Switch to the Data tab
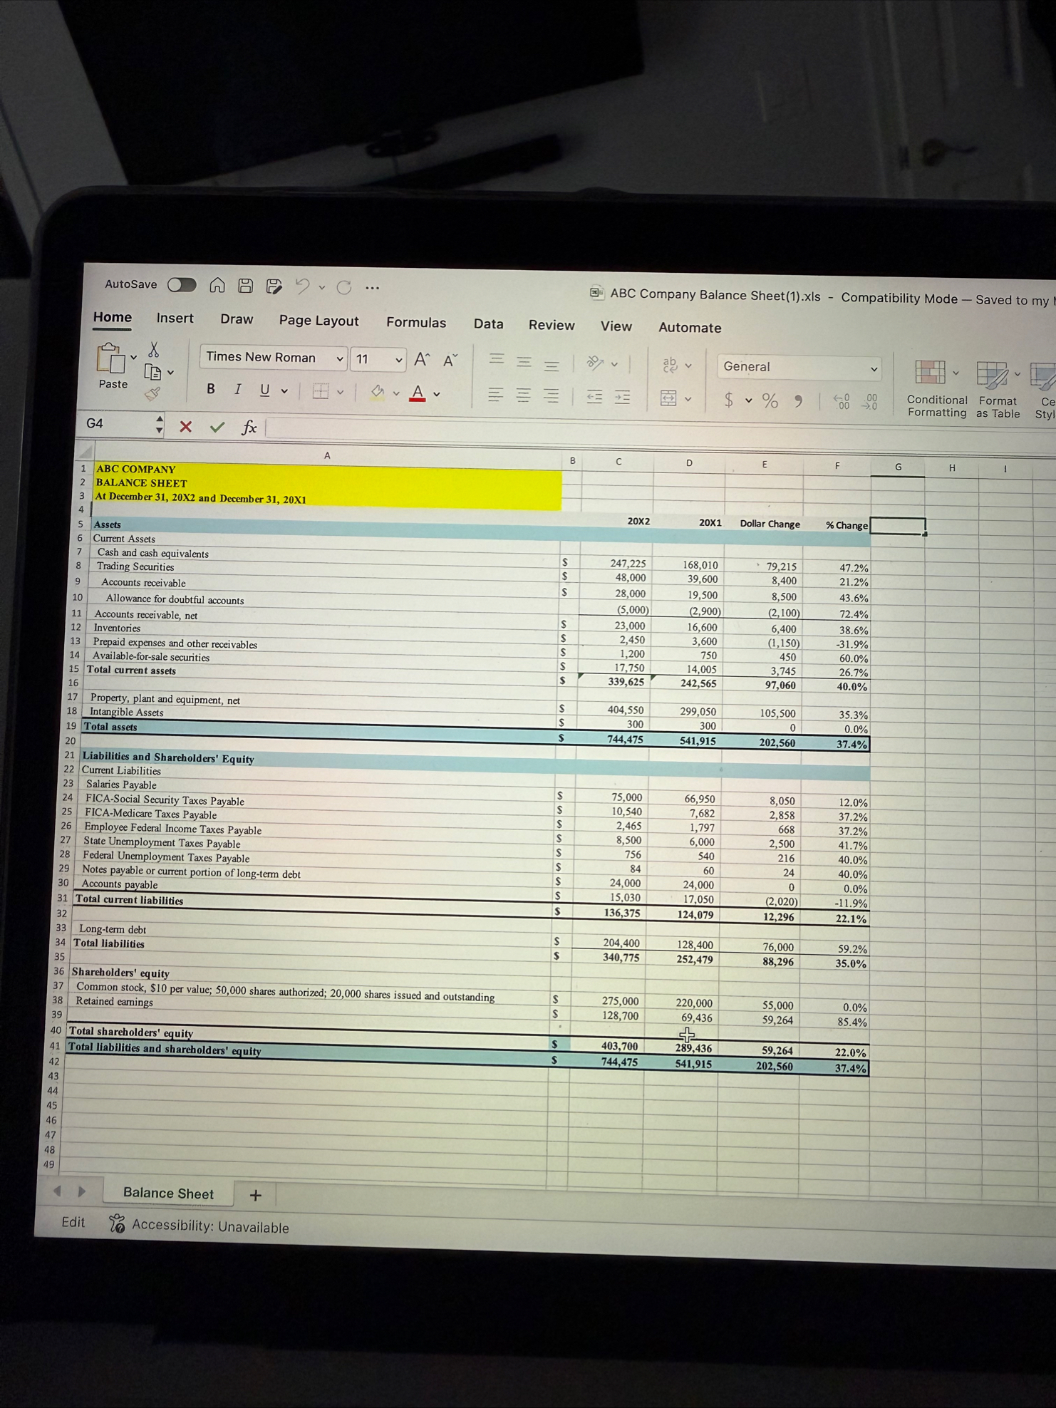The width and height of the screenshot is (1056, 1408). click(x=488, y=324)
